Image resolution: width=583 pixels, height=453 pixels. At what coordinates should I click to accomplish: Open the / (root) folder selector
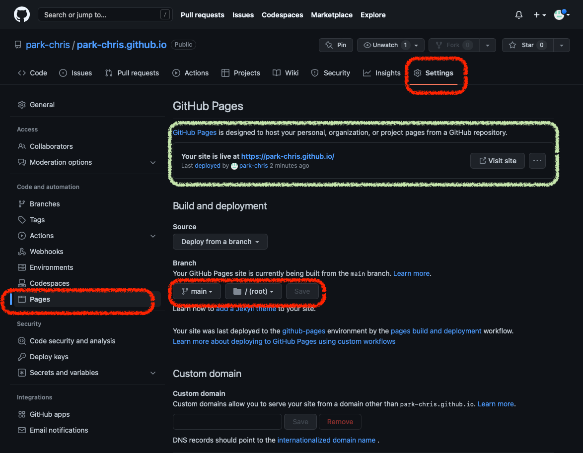click(x=253, y=291)
